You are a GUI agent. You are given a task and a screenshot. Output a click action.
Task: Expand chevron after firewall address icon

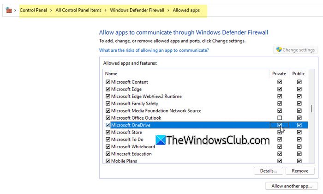pos(15,10)
